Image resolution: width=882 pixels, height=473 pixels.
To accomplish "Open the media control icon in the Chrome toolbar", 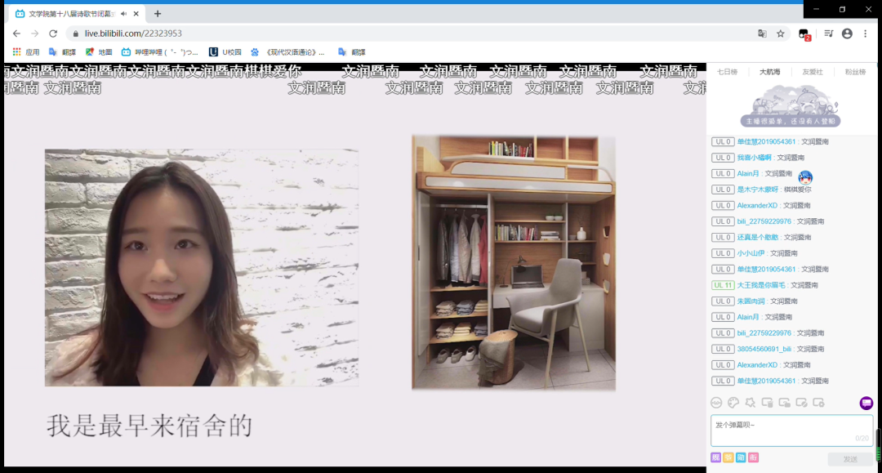I will coord(829,33).
